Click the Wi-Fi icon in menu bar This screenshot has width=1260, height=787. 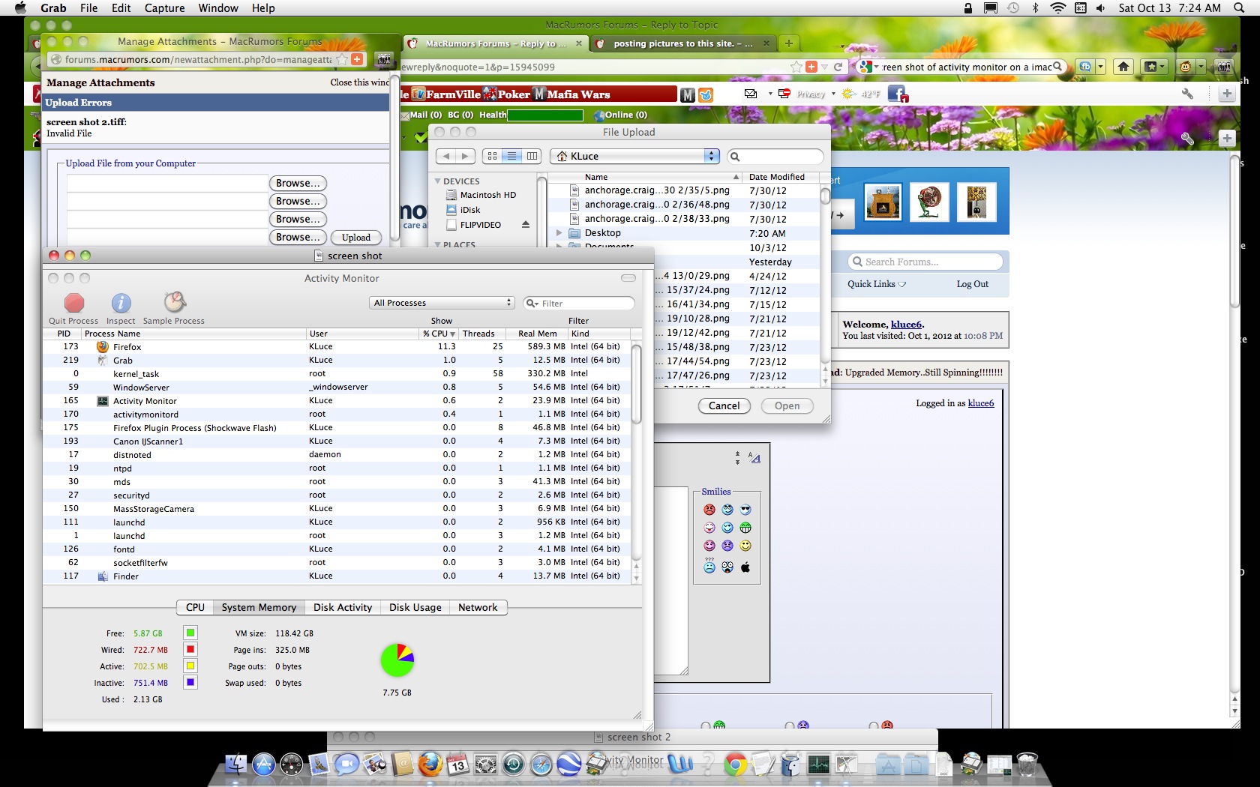pyautogui.click(x=1057, y=8)
